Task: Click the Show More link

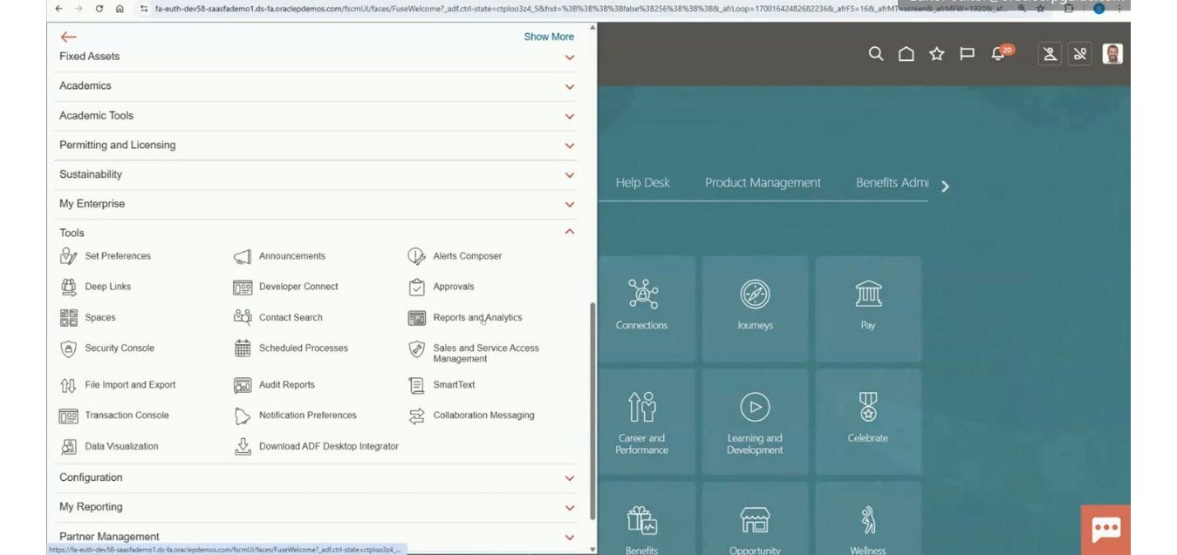Action: coord(548,37)
